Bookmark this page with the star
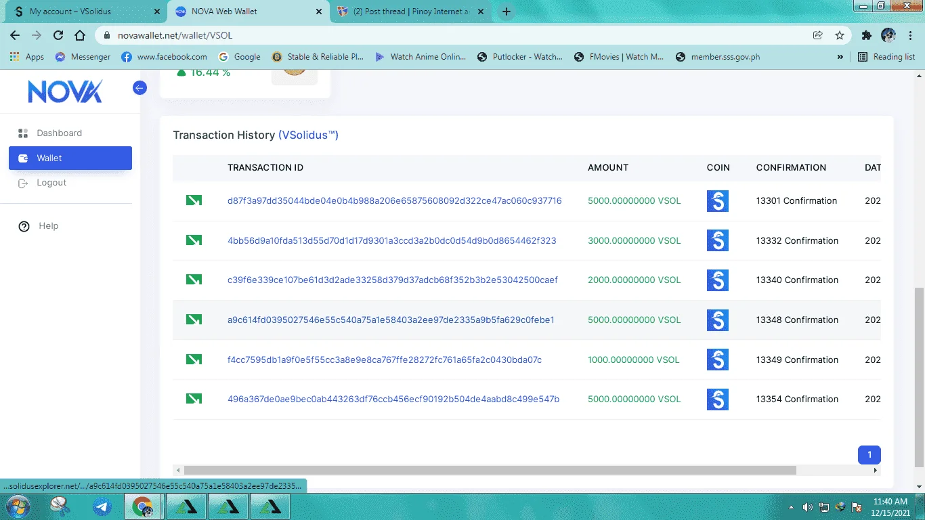This screenshot has width=925, height=520. click(840, 35)
